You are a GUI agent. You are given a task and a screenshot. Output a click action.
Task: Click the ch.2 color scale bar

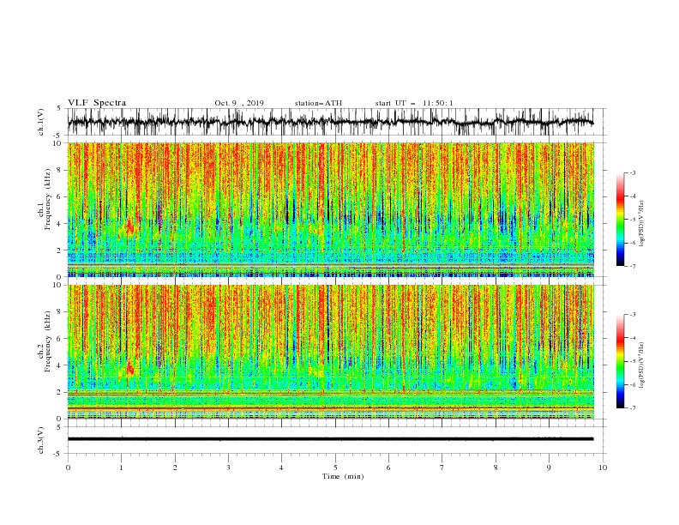(x=621, y=361)
